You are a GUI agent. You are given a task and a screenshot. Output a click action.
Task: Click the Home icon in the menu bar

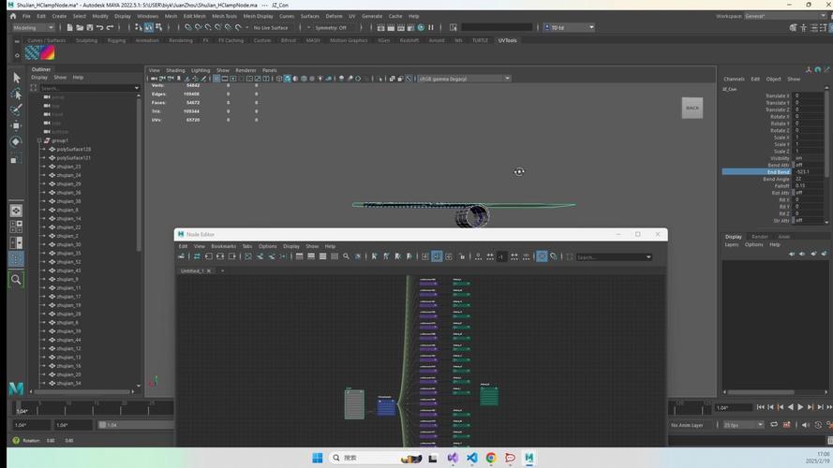pos(13,16)
